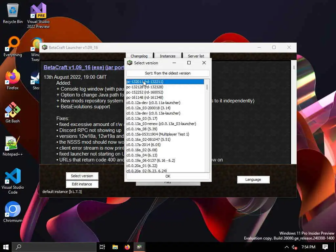Click the 7:54 PM taskbar clock

click(308, 247)
